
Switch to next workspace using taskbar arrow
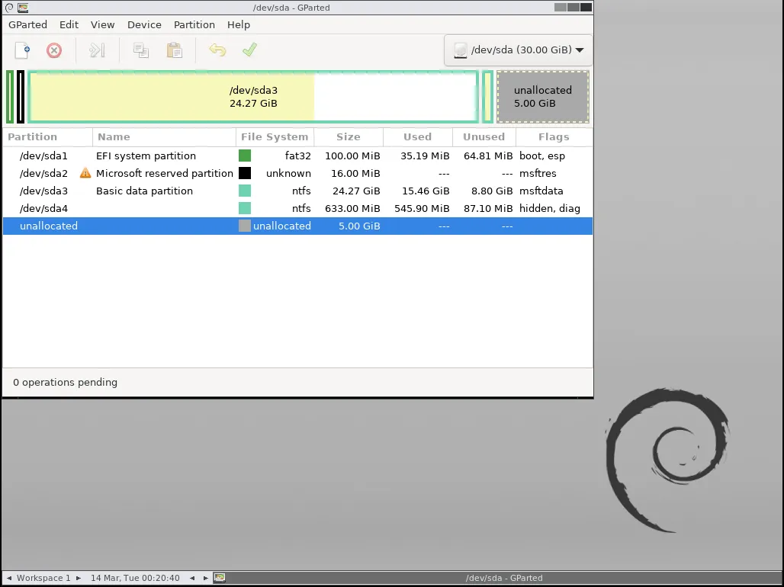79,578
